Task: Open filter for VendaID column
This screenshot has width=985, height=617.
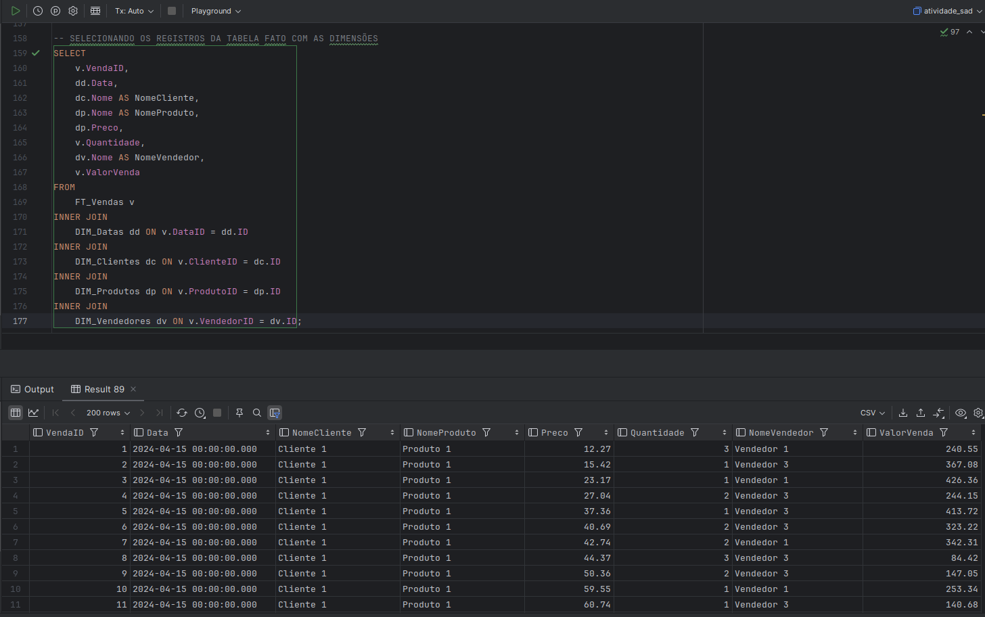Action: pyautogui.click(x=94, y=432)
